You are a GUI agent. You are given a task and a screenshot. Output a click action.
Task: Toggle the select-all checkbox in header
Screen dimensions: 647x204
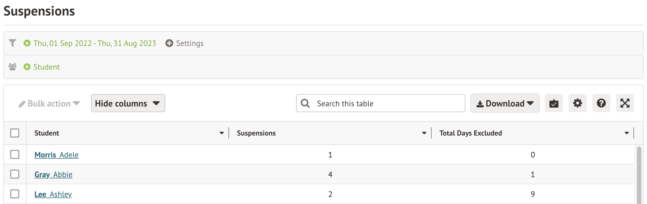click(15, 133)
